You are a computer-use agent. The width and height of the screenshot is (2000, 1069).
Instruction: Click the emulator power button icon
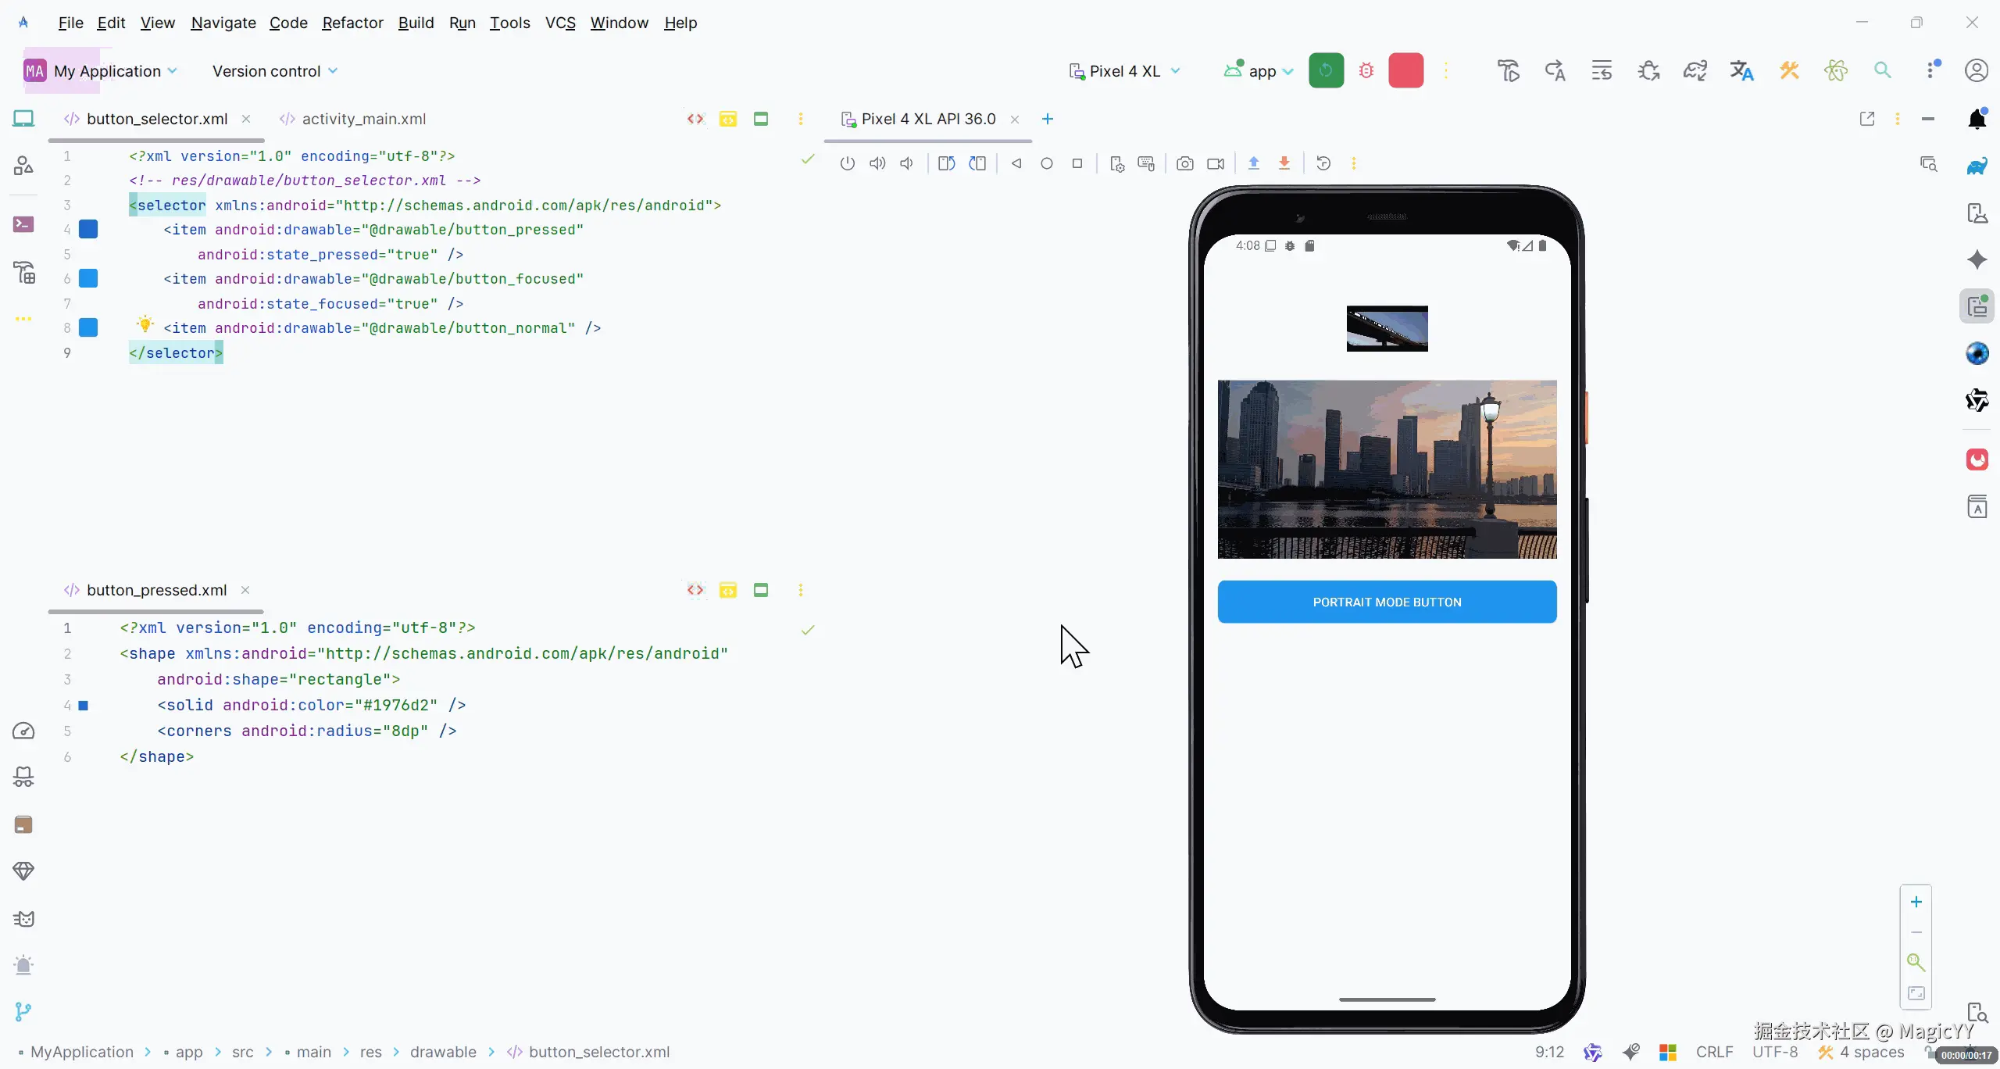tap(847, 163)
